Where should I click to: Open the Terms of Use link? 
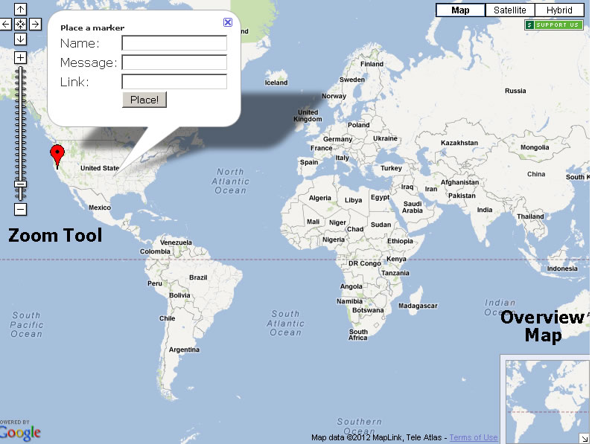click(x=474, y=437)
